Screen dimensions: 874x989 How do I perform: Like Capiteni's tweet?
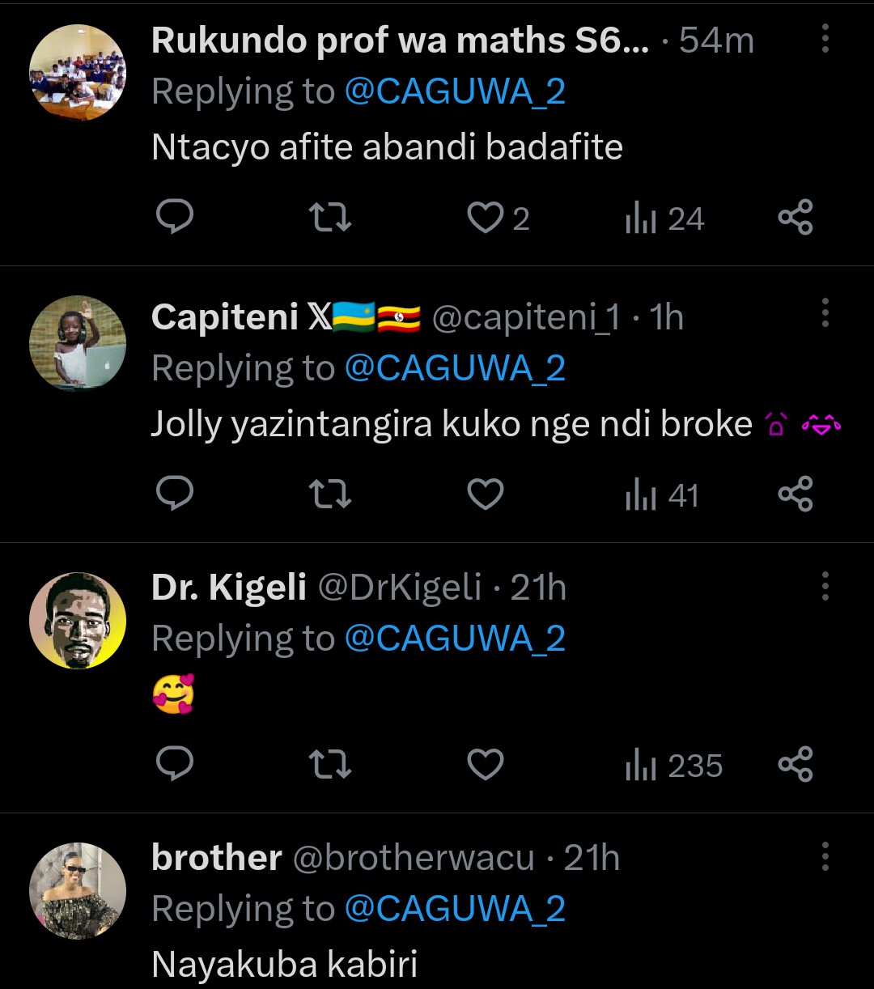coord(486,494)
